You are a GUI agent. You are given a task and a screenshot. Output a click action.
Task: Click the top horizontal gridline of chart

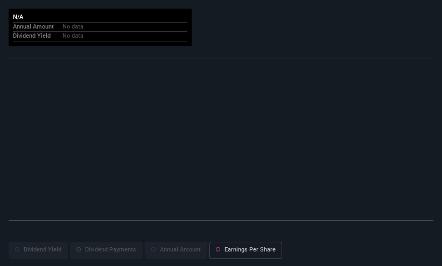point(221,59)
